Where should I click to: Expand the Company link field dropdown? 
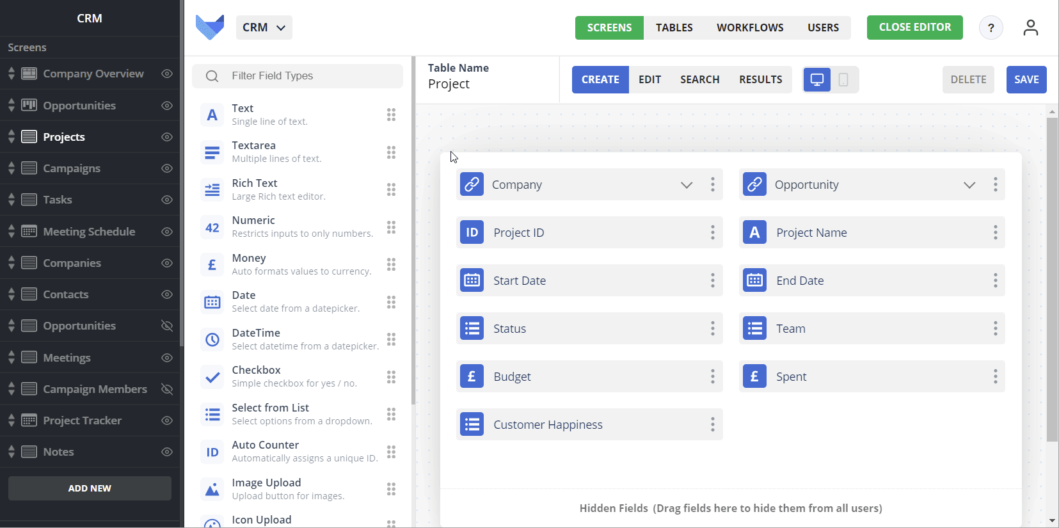pyautogui.click(x=687, y=185)
